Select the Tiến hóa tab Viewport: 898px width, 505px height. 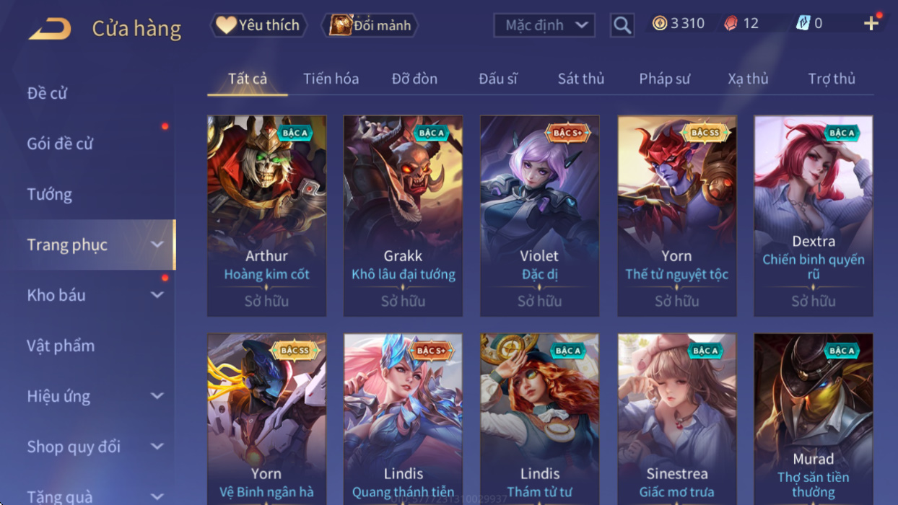331,79
